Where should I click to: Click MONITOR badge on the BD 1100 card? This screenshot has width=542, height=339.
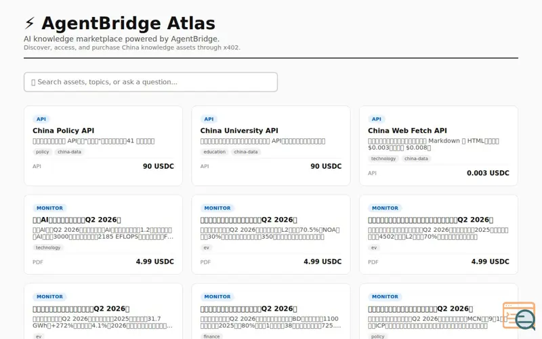[x=217, y=297]
